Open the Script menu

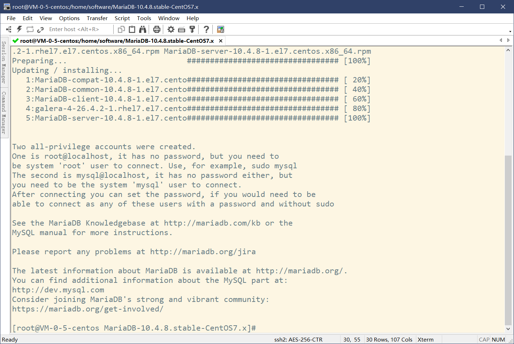[x=122, y=18]
